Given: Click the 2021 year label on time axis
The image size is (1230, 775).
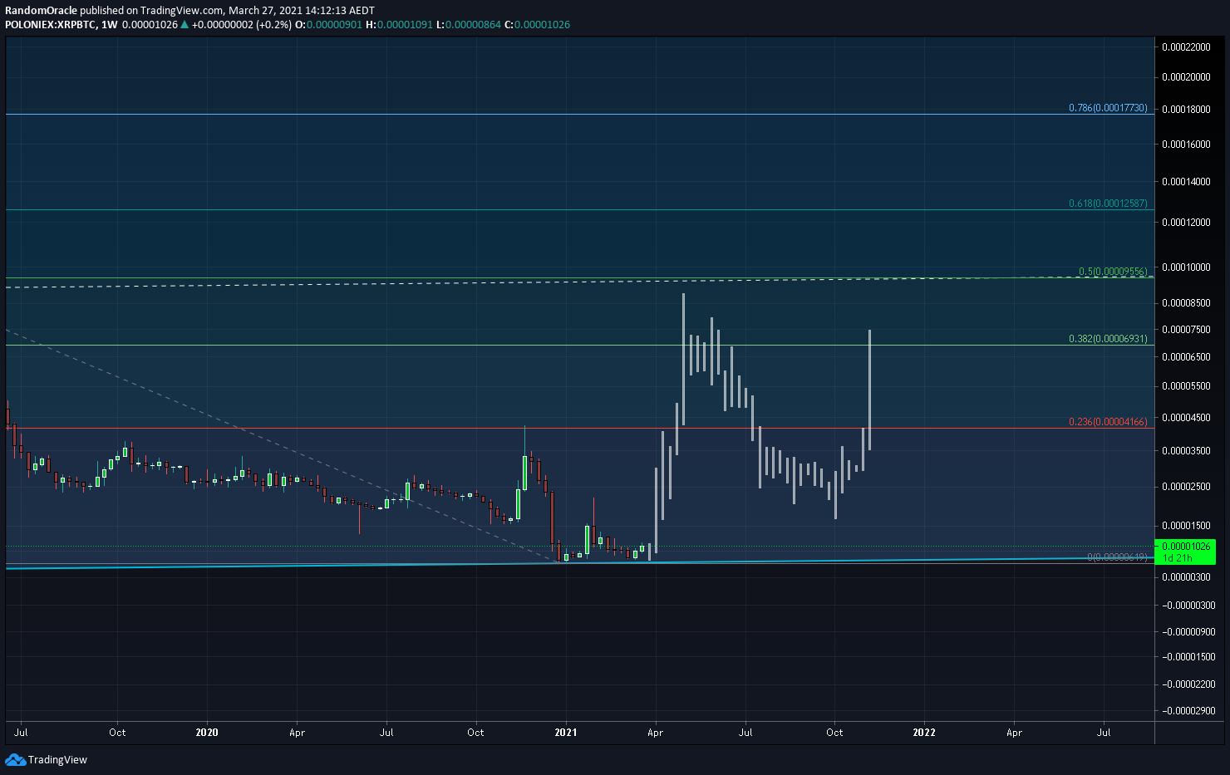Looking at the screenshot, I should (x=566, y=732).
